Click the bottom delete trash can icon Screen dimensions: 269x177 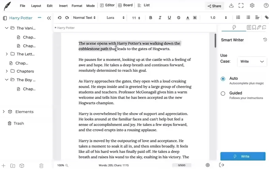coord(41,166)
